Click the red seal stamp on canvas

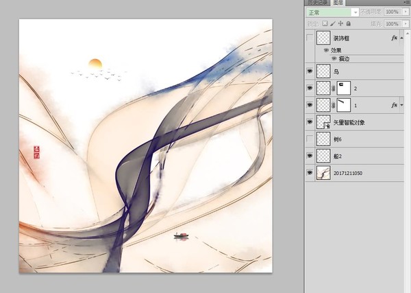point(37,152)
